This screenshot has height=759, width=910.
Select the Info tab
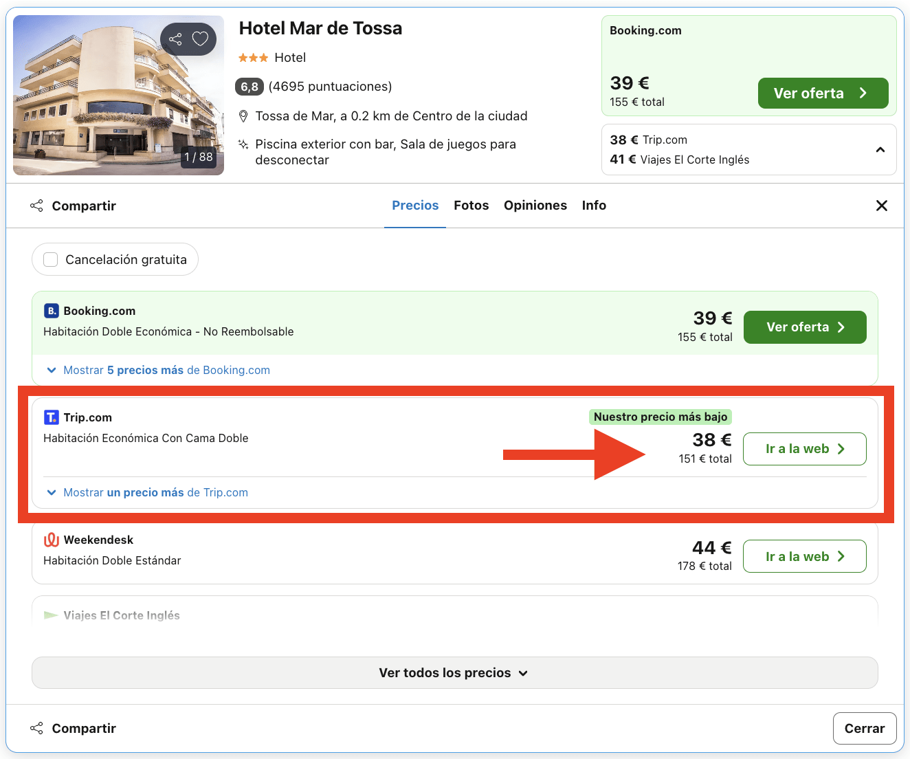(x=594, y=206)
